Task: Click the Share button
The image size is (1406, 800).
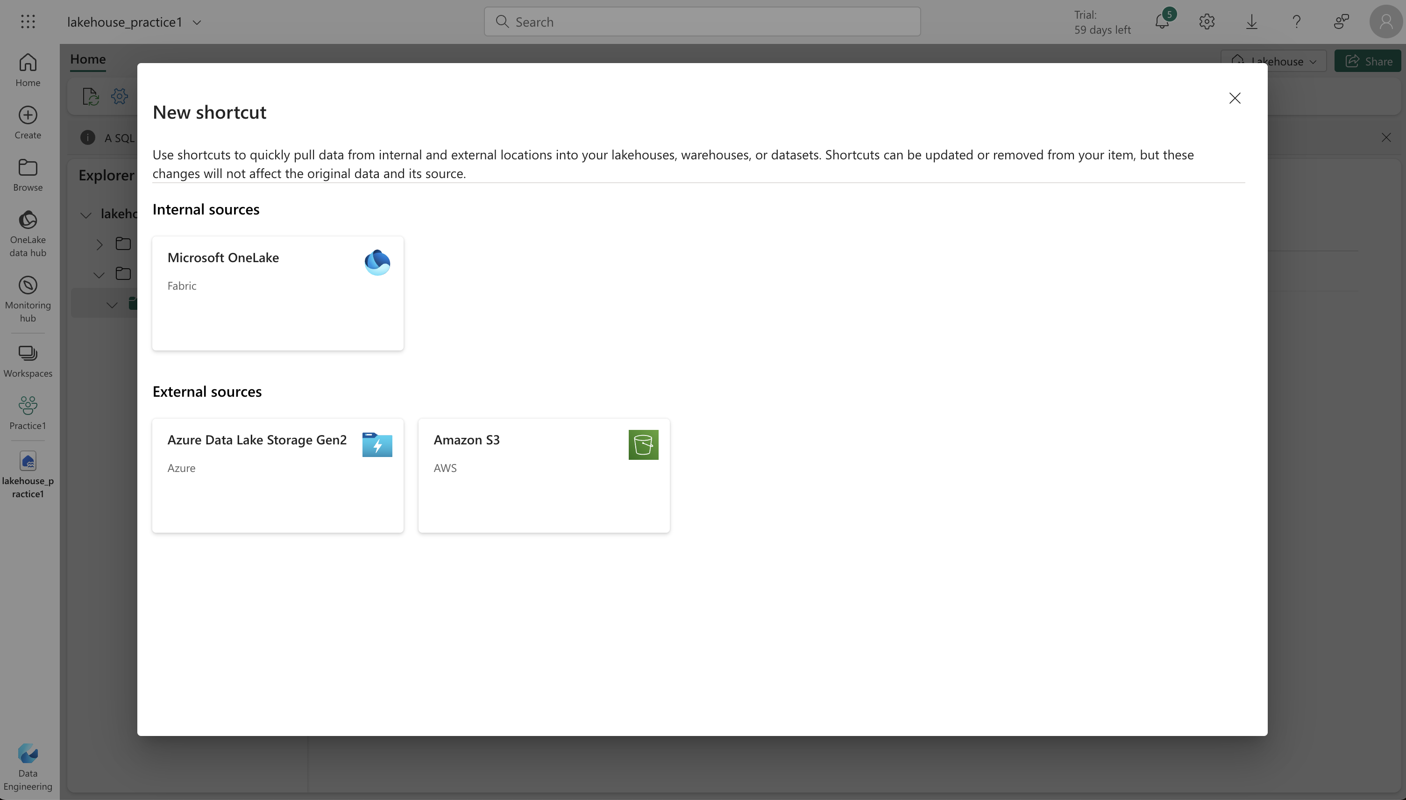Action: pos(1368,61)
